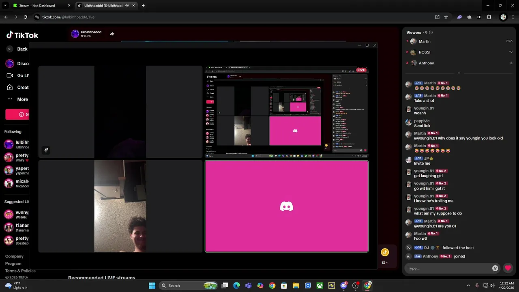Go back using the TikTok Back button
Screen dimensions: 519x292
17,49
